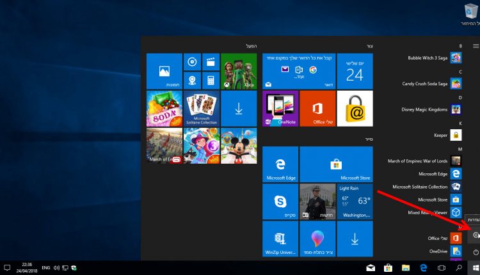
Task: Open the volume speaker tray icon
Action: click(56, 268)
